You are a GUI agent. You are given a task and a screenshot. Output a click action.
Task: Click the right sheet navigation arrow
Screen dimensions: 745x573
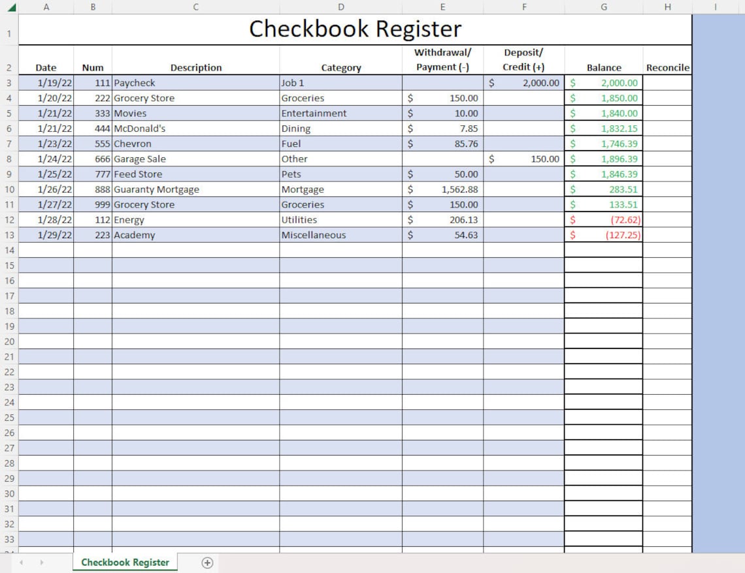(41, 562)
